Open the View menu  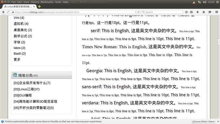(x=26, y=2)
